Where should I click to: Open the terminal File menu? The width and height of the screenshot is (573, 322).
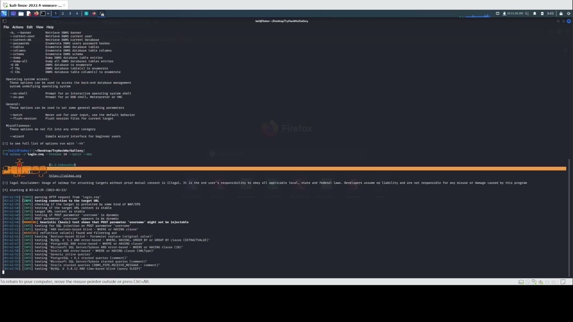click(6, 27)
